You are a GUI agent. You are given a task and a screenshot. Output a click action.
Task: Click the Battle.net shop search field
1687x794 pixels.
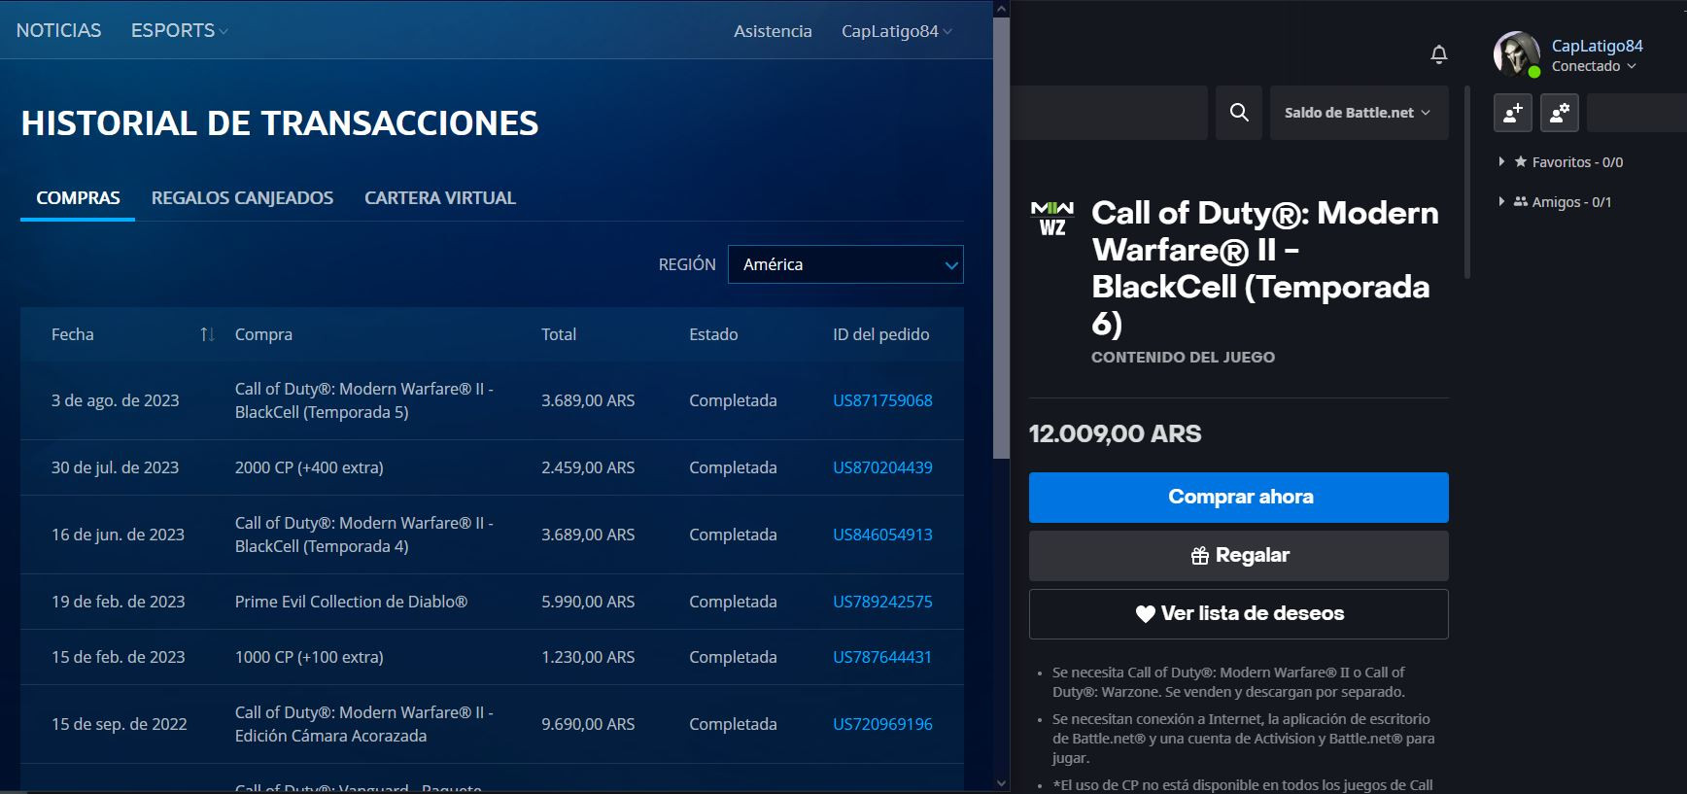tap(1109, 113)
